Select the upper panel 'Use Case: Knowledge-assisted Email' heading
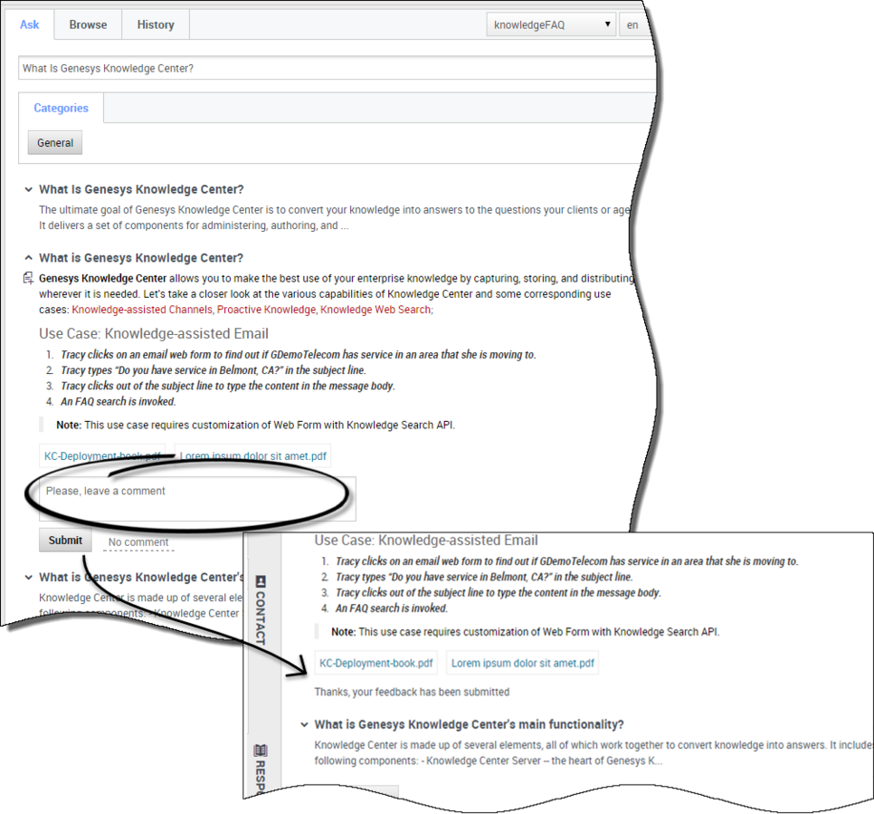Screen dimensions: 874x814 pos(154,333)
